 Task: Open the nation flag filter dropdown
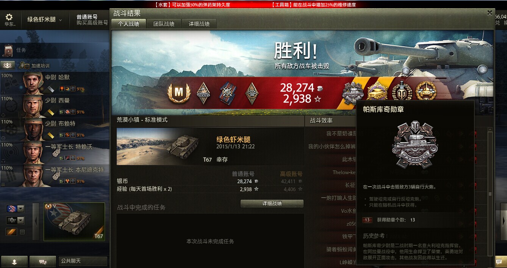15,209
